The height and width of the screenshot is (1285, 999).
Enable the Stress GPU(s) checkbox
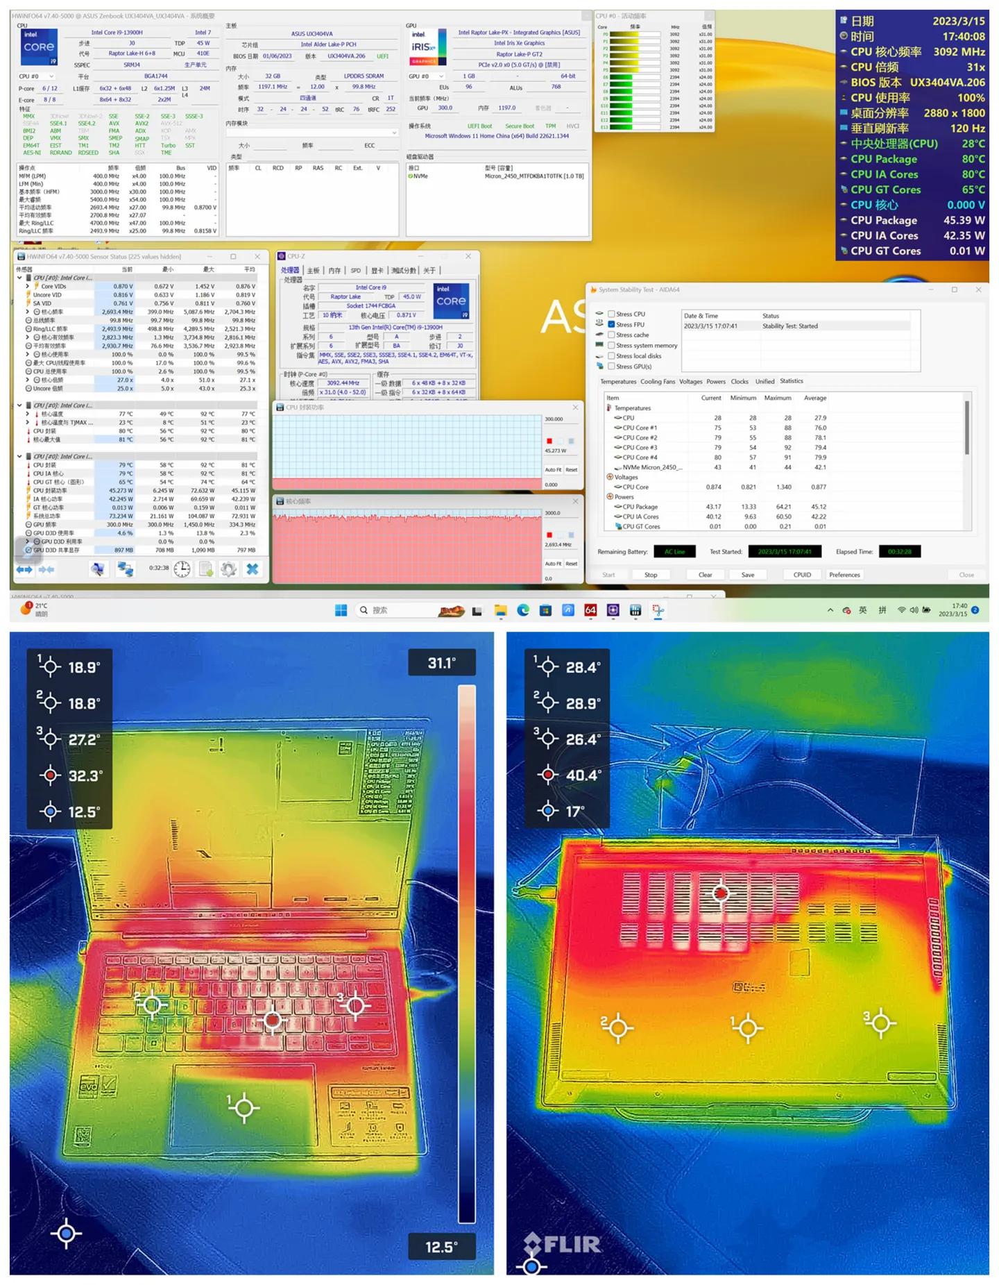[x=611, y=366]
